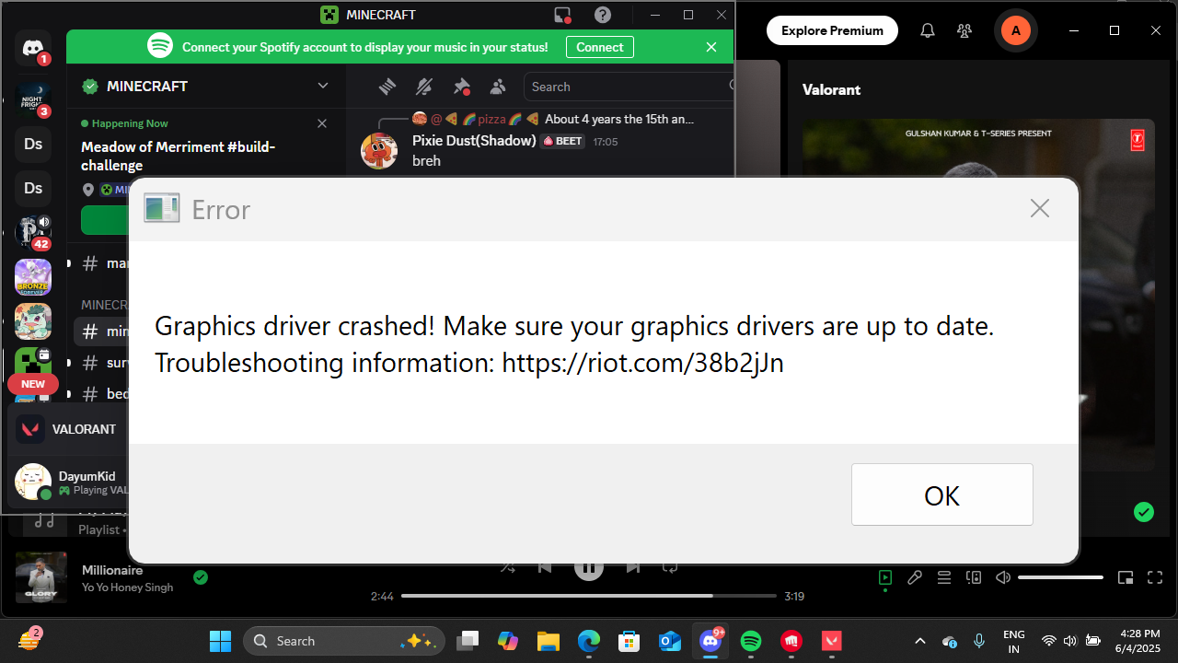The width and height of the screenshot is (1178, 663).
Task: Open Task View on the taskbar
Action: coord(468,641)
